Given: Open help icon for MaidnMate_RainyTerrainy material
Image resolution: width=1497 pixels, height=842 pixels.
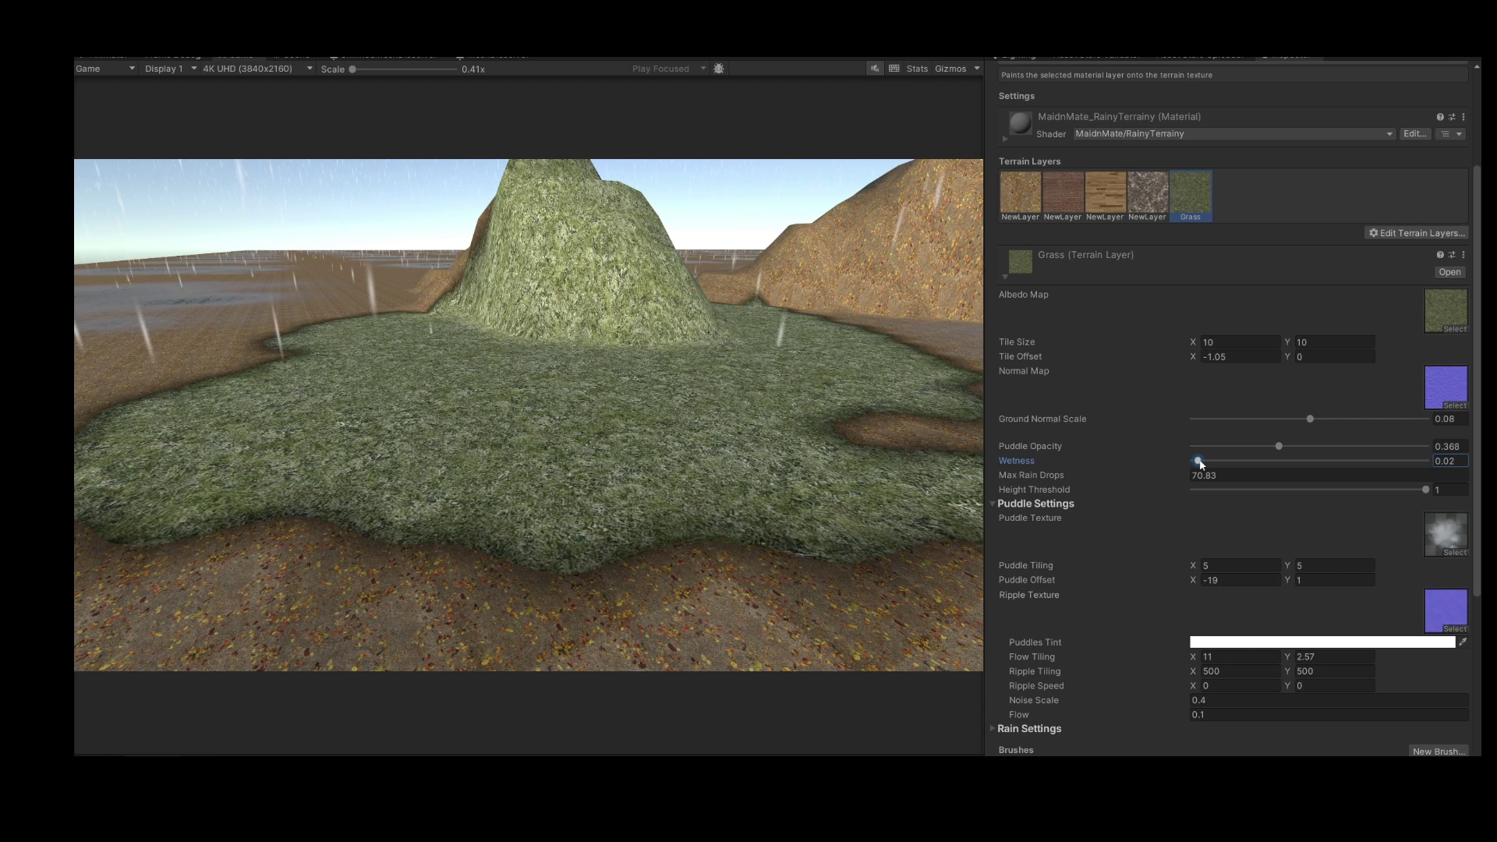Looking at the screenshot, I should point(1440,117).
